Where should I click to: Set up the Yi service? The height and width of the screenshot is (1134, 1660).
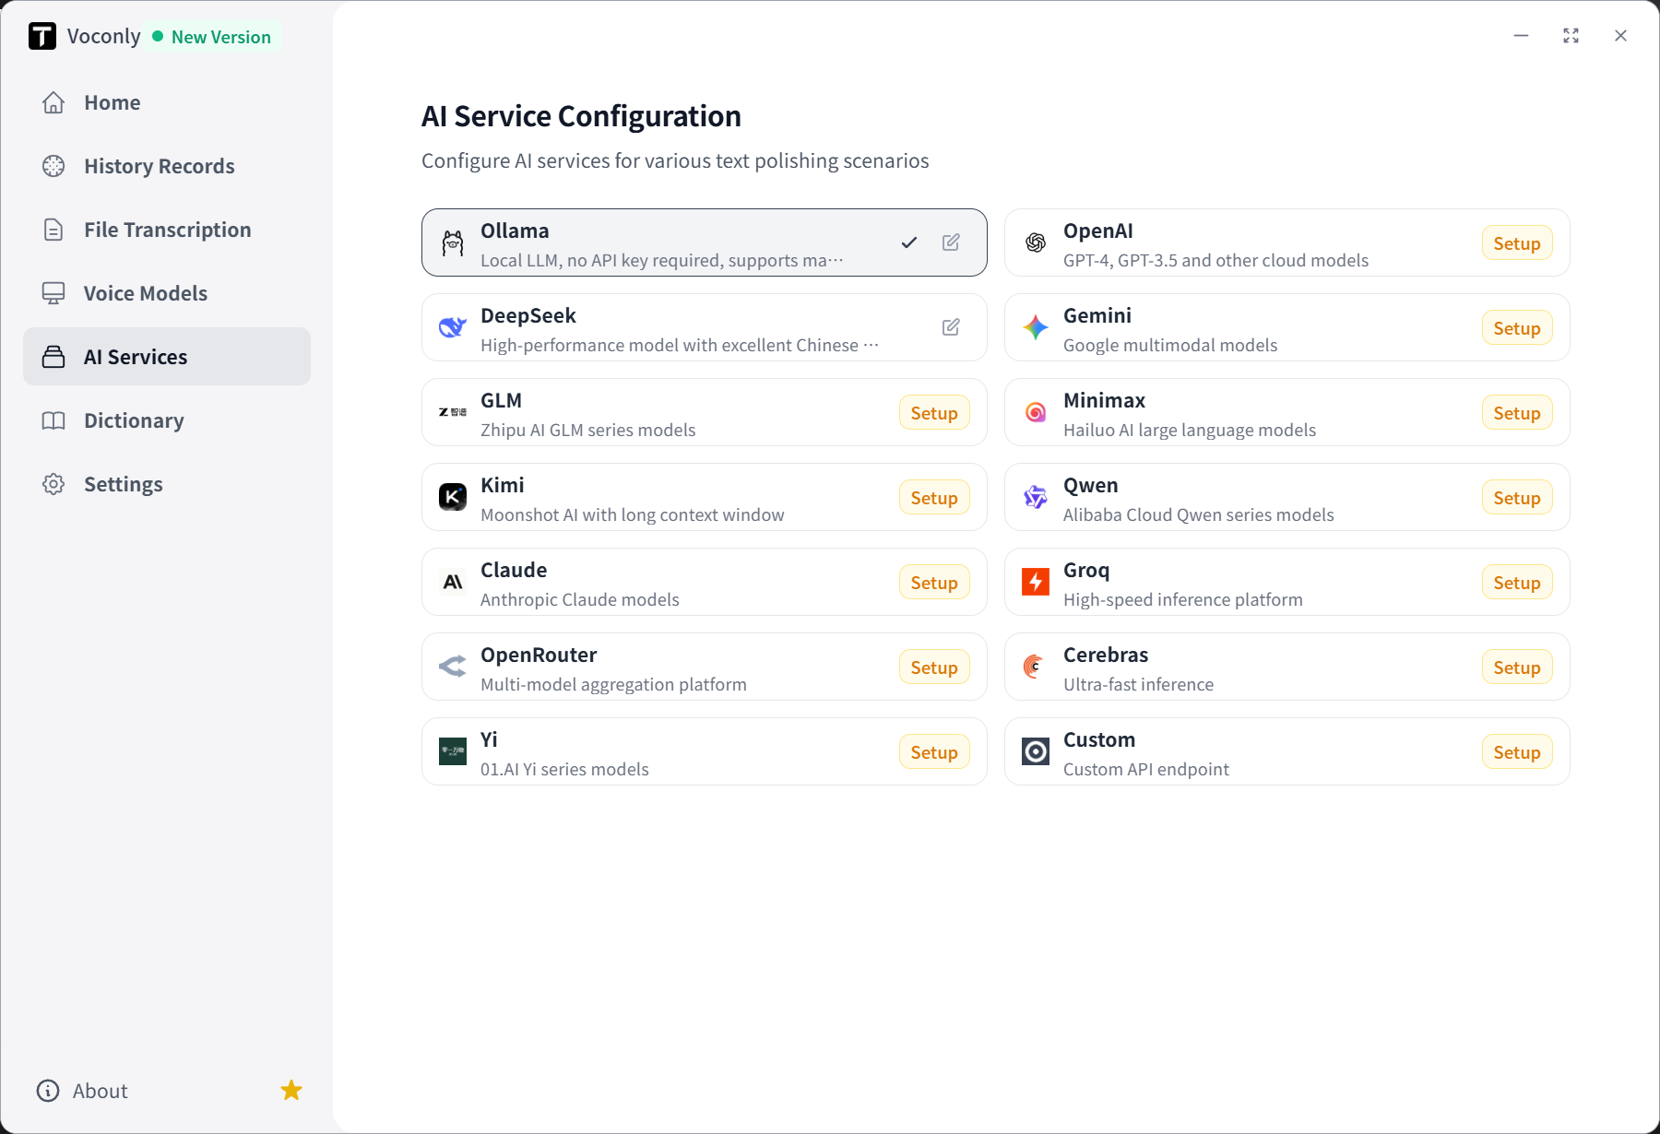pos(934,752)
